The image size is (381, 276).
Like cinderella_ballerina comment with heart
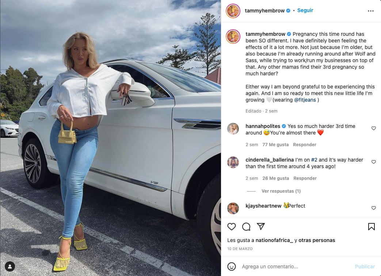(374, 162)
